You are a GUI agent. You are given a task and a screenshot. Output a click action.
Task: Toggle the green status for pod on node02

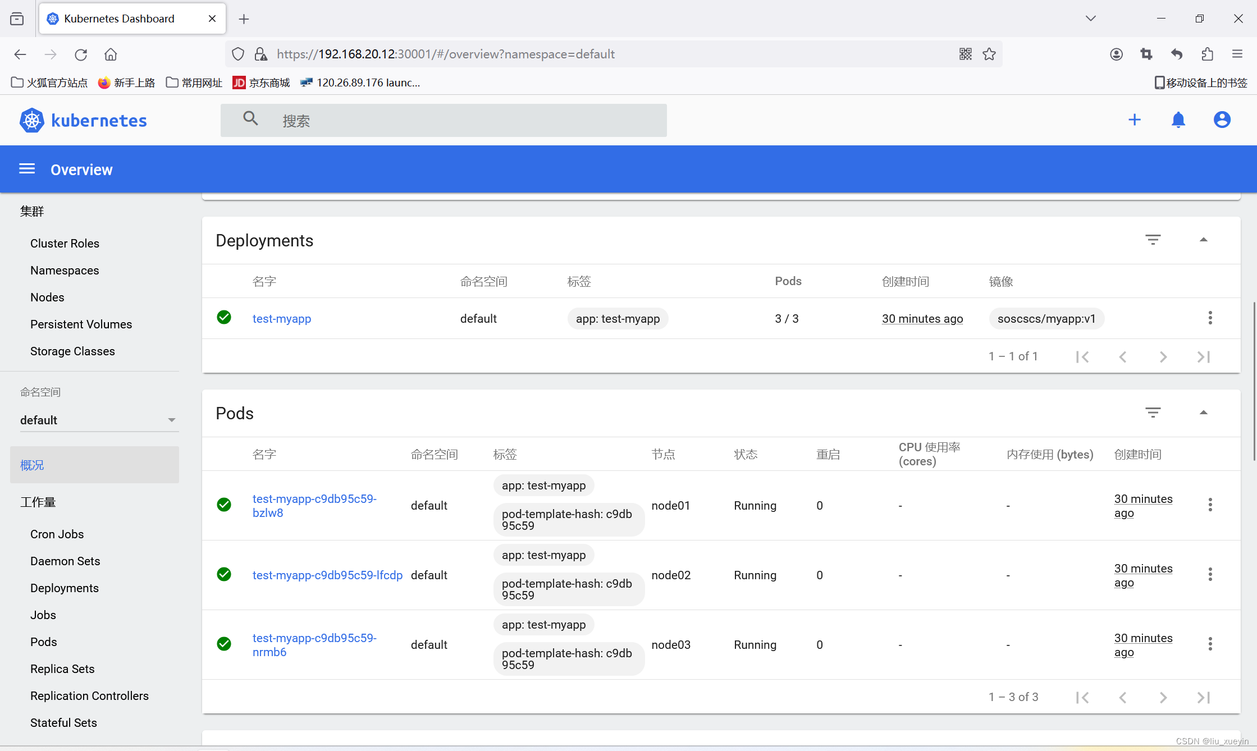pyautogui.click(x=225, y=574)
